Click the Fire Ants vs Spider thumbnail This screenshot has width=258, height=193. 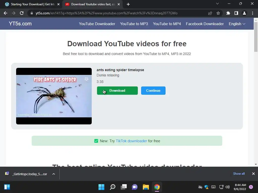54,96
